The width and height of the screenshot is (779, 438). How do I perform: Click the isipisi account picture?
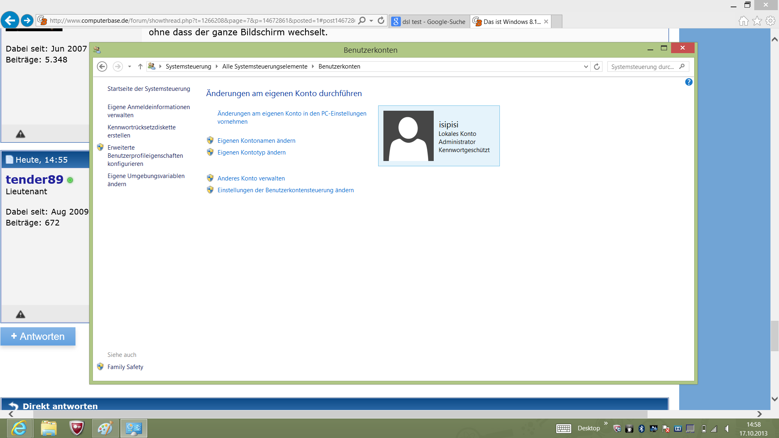click(408, 136)
